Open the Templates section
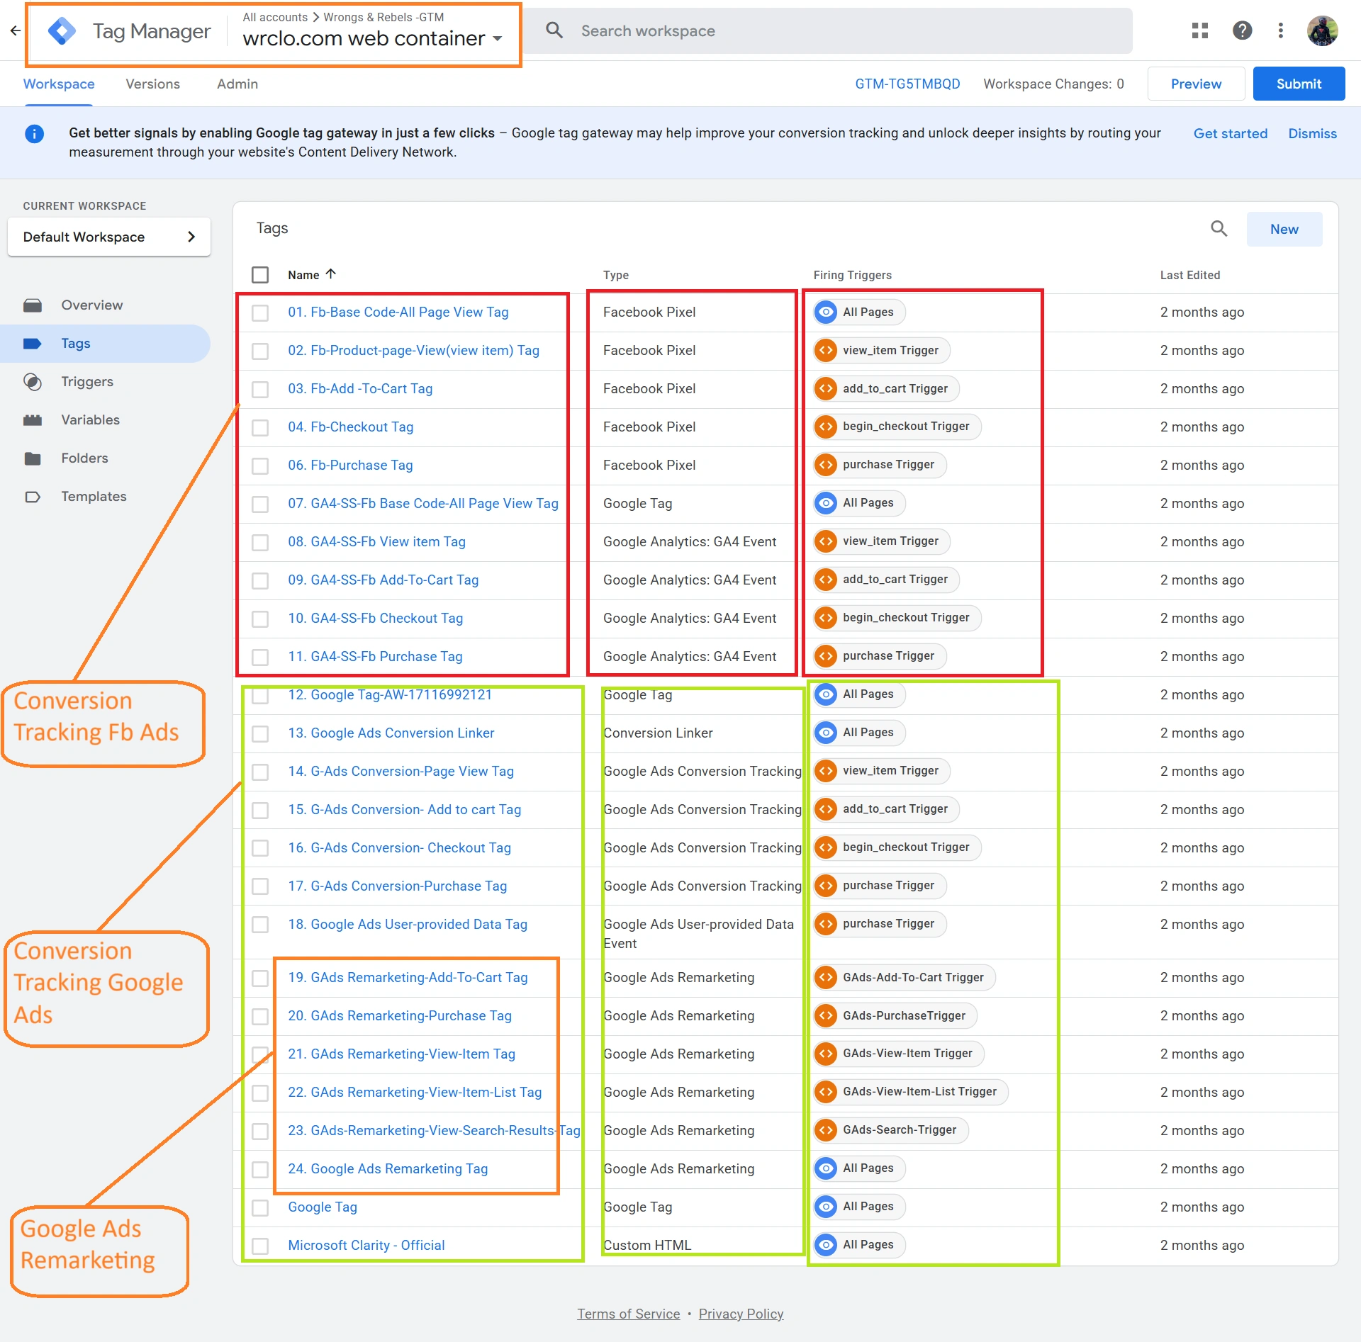Image resolution: width=1361 pixels, height=1342 pixels. (93, 496)
